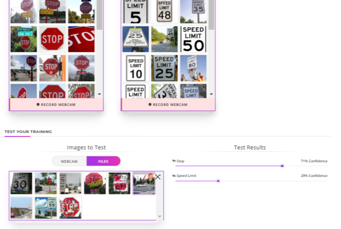This screenshot has width=341, height=229.
Task: Open close-up stop sign on white background
Action: coord(53,39)
